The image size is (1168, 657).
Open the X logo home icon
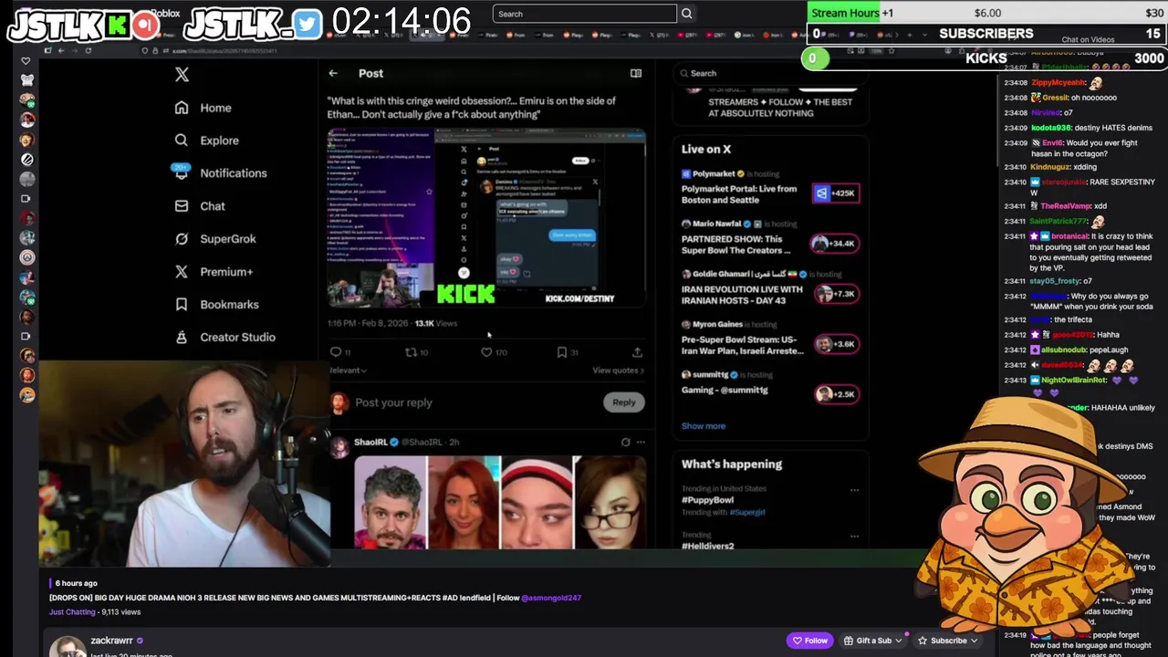point(182,75)
